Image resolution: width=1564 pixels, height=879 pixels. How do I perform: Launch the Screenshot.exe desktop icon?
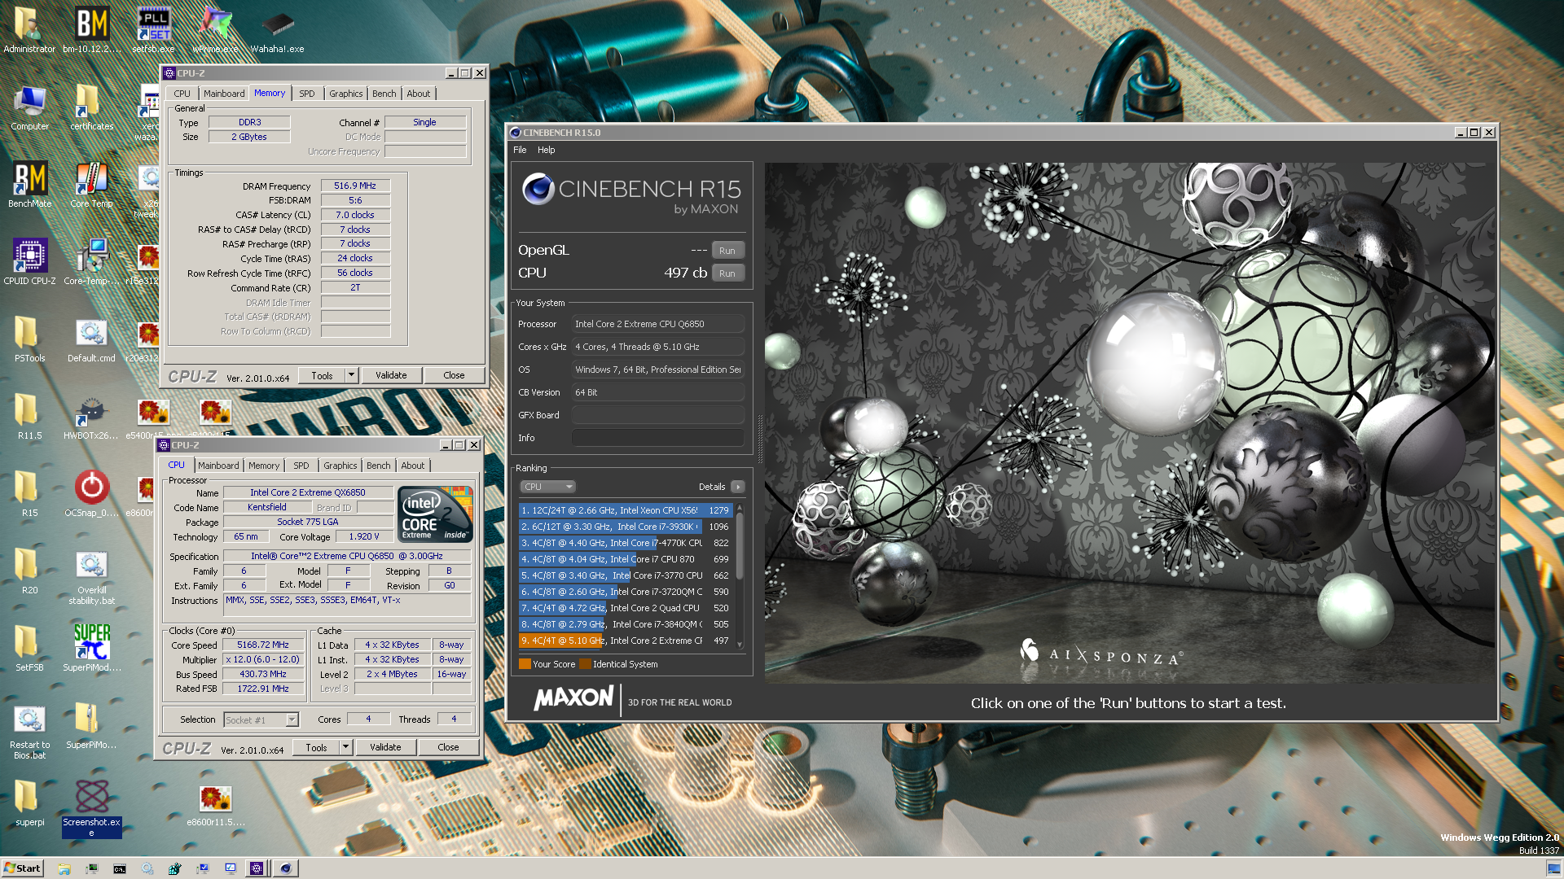click(x=91, y=807)
